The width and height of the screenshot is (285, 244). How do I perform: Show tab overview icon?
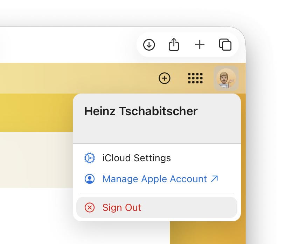225,44
